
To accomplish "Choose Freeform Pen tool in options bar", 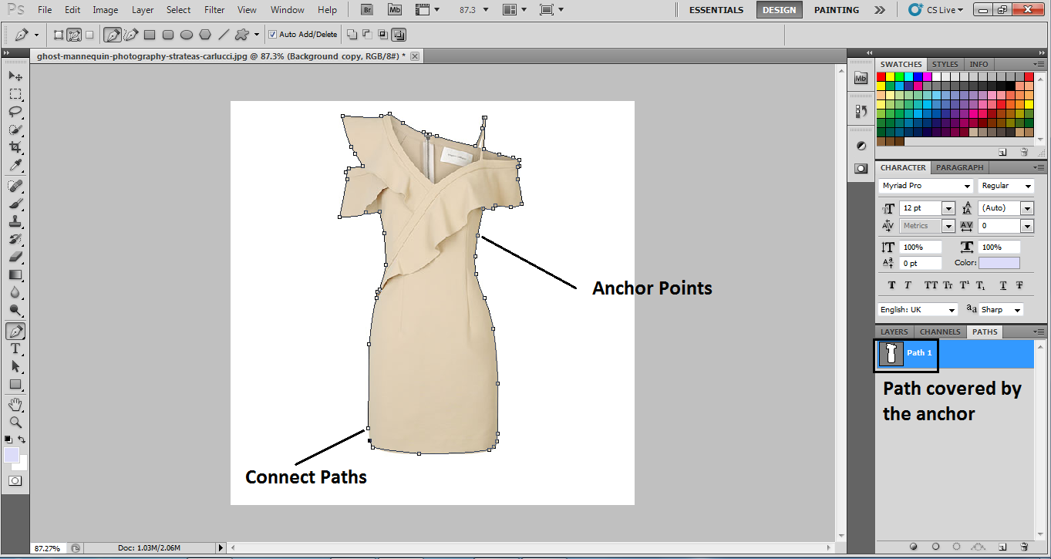I will point(131,35).
